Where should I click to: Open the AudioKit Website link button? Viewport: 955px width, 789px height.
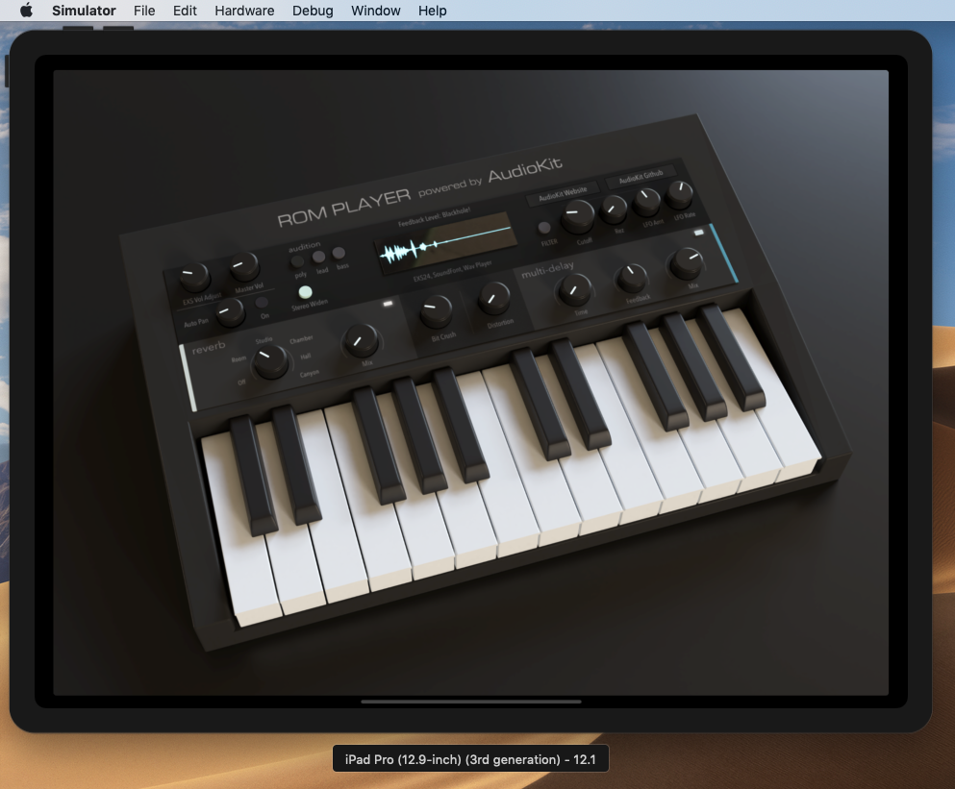coord(563,193)
